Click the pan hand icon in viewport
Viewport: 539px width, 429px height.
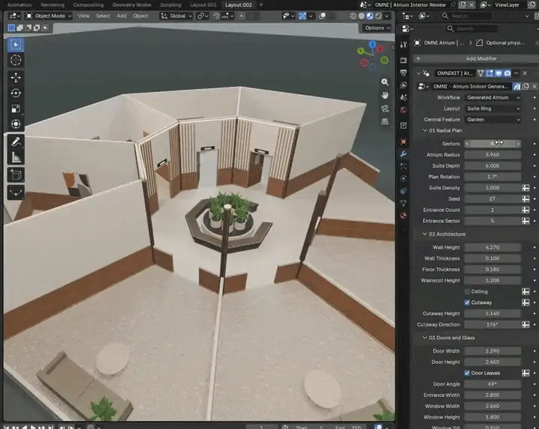(x=385, y=95)
